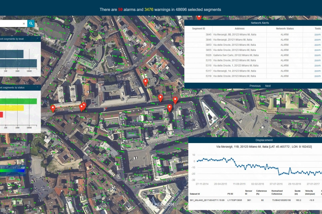322x214 pixels.
Task: Click the yellow 3476 warnings count in header
Action: coord(149,10)
